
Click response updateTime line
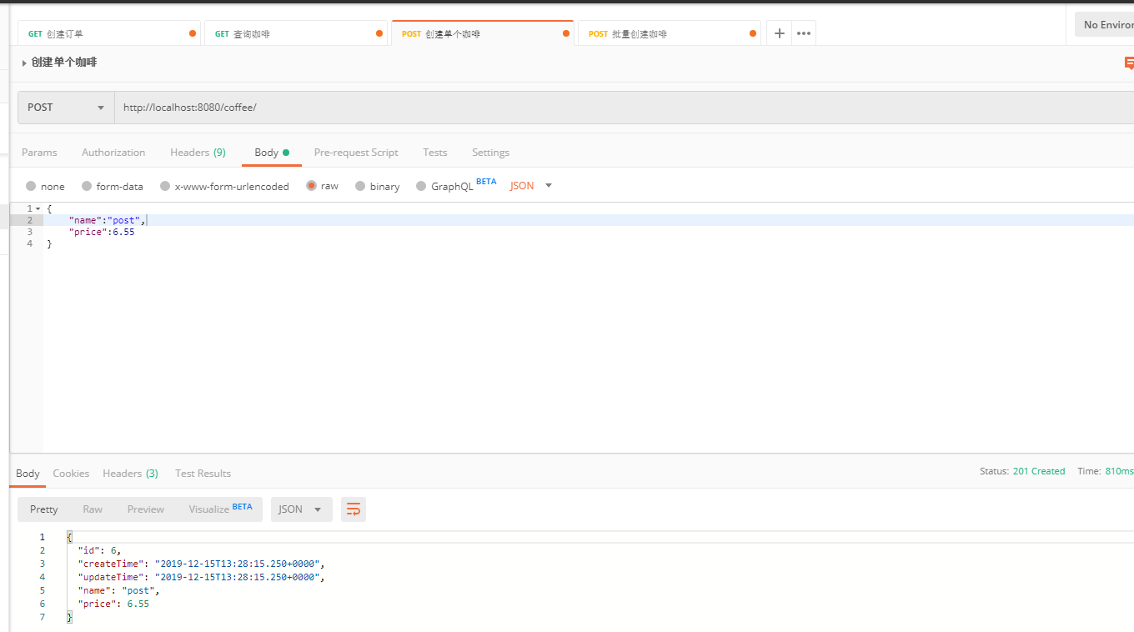pos(200,577)
